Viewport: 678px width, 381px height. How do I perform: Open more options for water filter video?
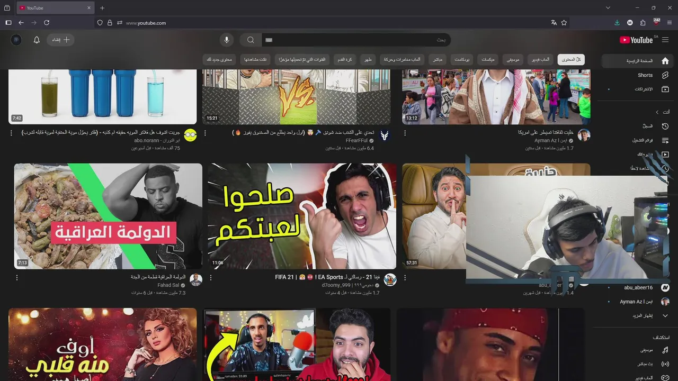(x=12, y=133)
